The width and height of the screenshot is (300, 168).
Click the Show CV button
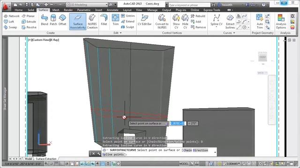[176, 21]
